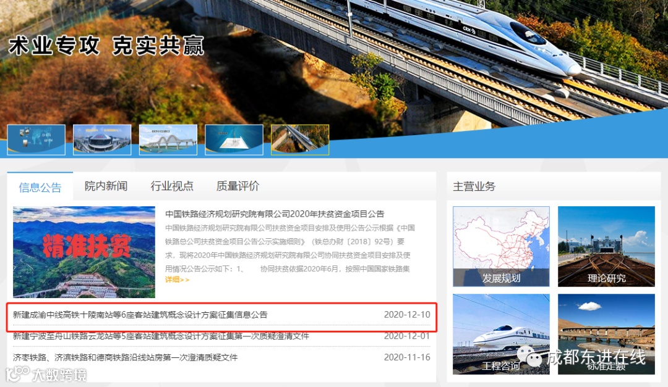Select the arched bridge carousel thumbnail
Screen dimensions: 668x387
pos(168,140)
